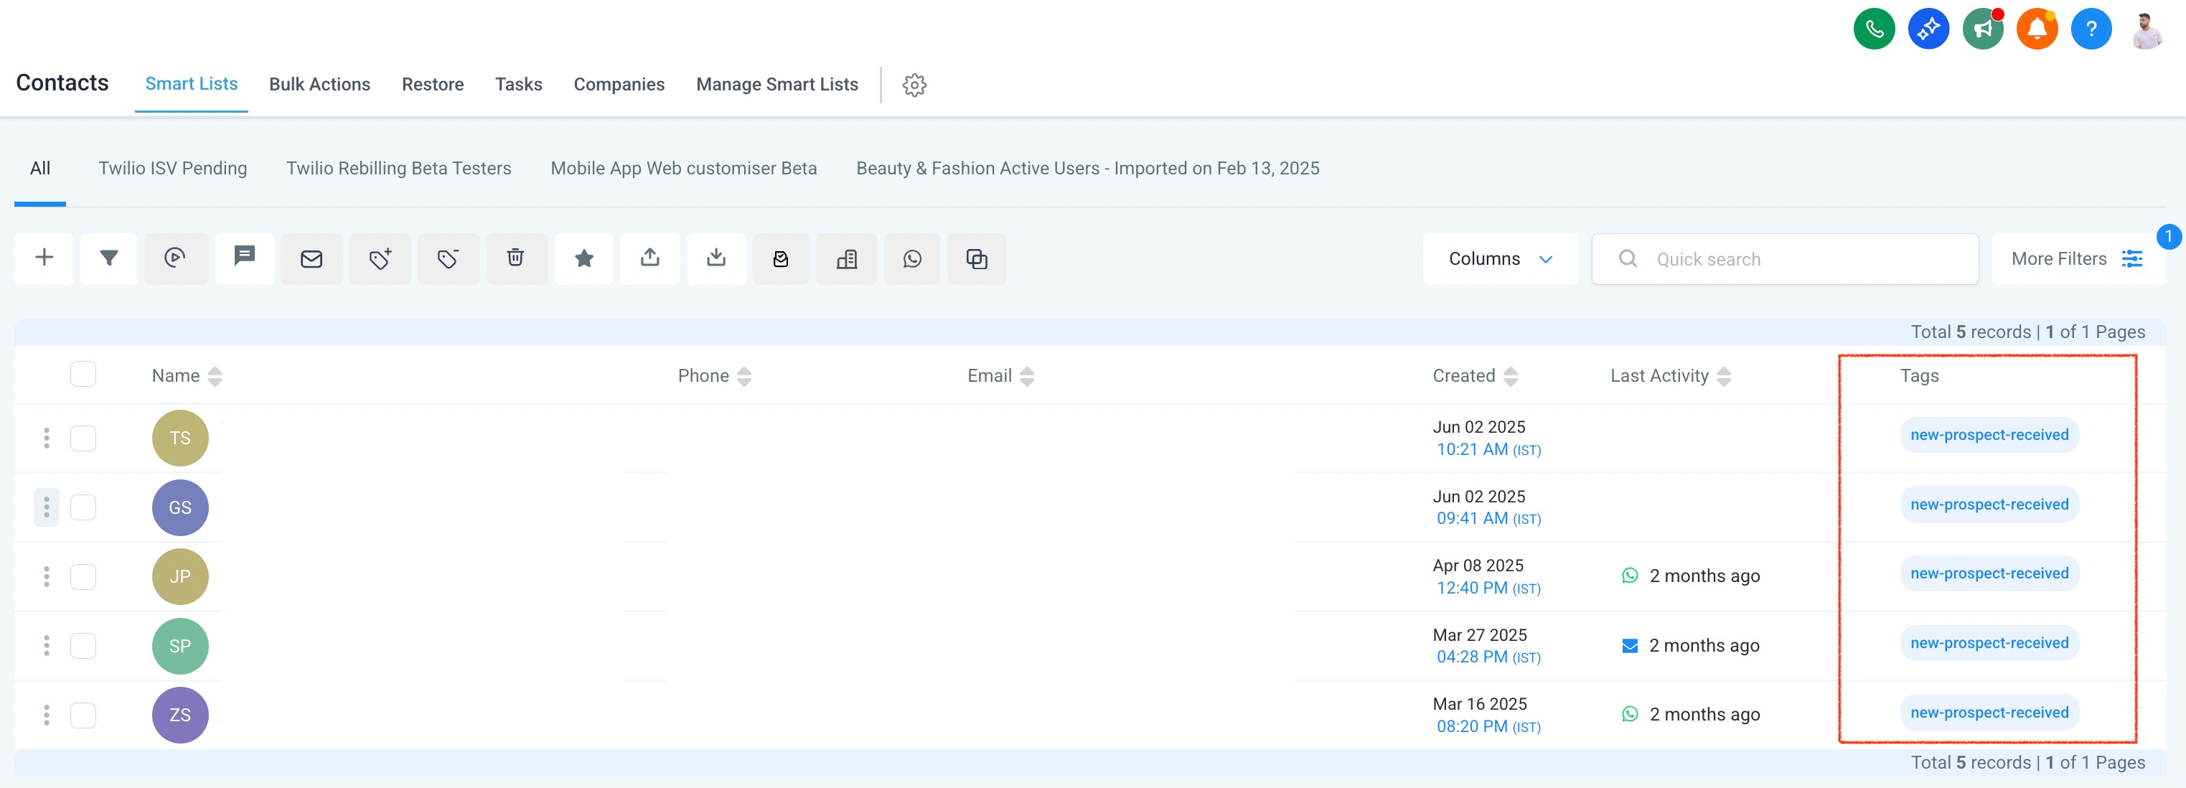This screenshot has width=2186, height=788.
Task: Click the send SMS message icon
Action: tap(245, 256)
